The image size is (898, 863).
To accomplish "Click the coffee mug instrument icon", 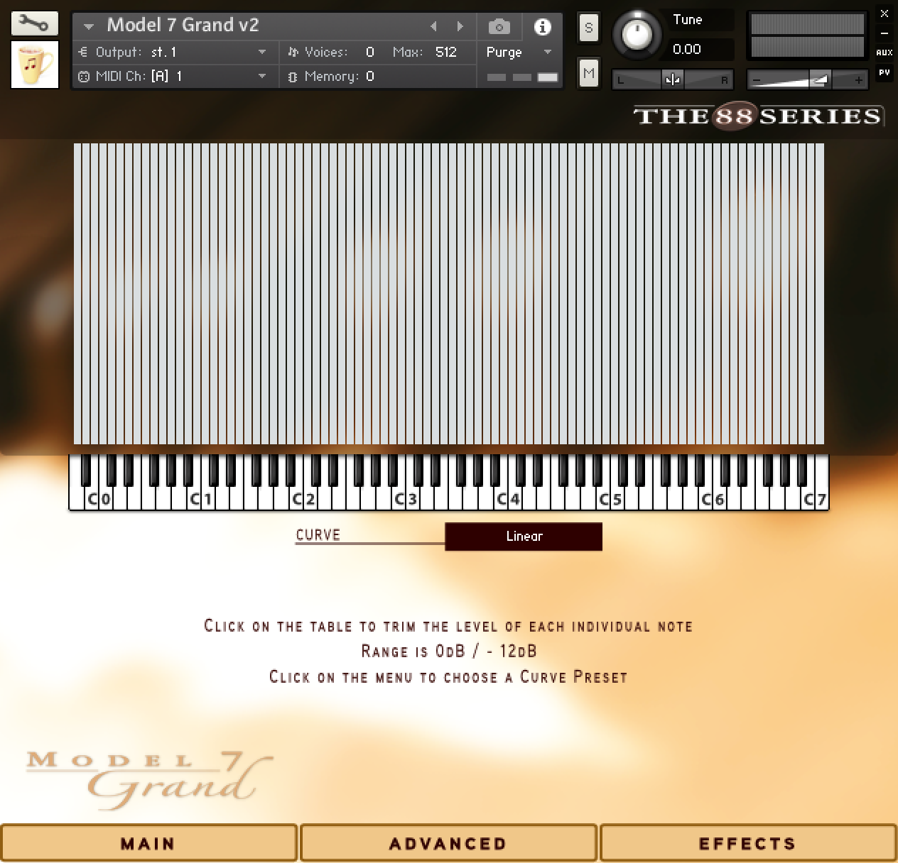I will tap(35, 65).
